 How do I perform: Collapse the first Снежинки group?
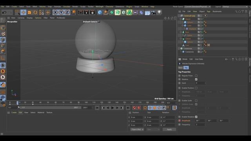pos(179,49)
